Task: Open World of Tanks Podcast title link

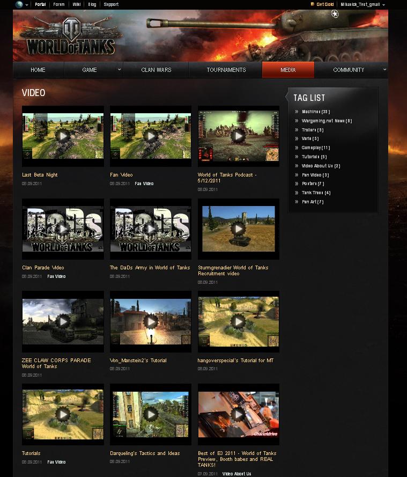Action: 227,178
